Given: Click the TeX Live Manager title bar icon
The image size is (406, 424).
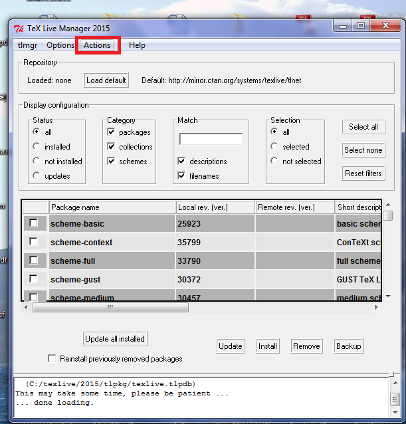Looking at the screenshot, I should (18, 27).
